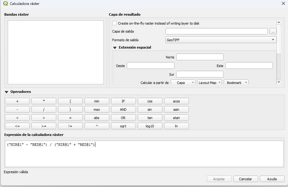
Task: Insert the <= operator
Action: click(x=17, y=126)
